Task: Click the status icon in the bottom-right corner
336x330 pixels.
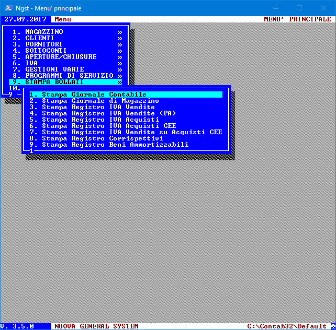Action: (x=331, y=326)
